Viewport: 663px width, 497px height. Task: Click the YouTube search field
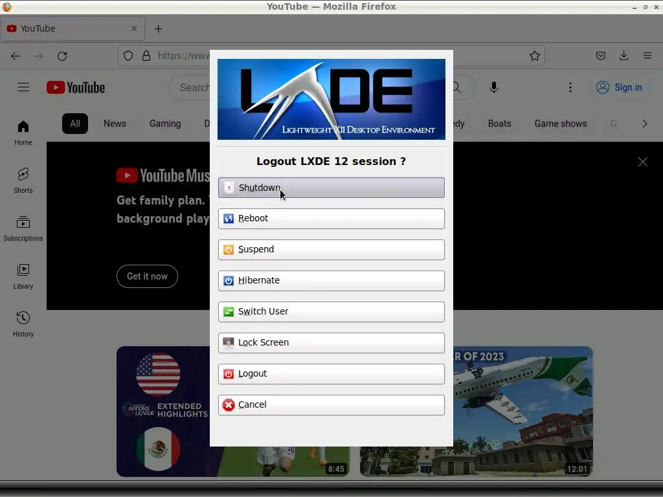pos(190,87)
